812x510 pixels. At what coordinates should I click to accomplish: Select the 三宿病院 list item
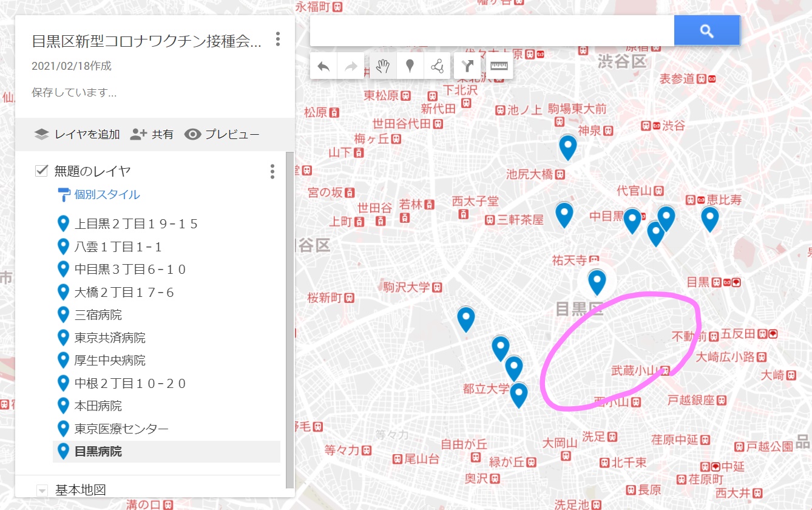(x=166, y=315)
